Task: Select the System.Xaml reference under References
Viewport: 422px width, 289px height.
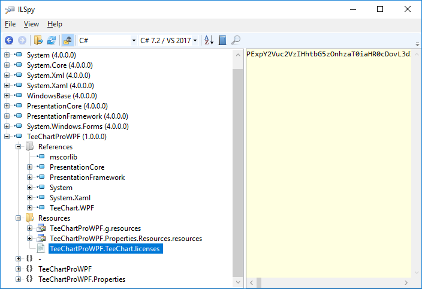Action: point(70,198)
